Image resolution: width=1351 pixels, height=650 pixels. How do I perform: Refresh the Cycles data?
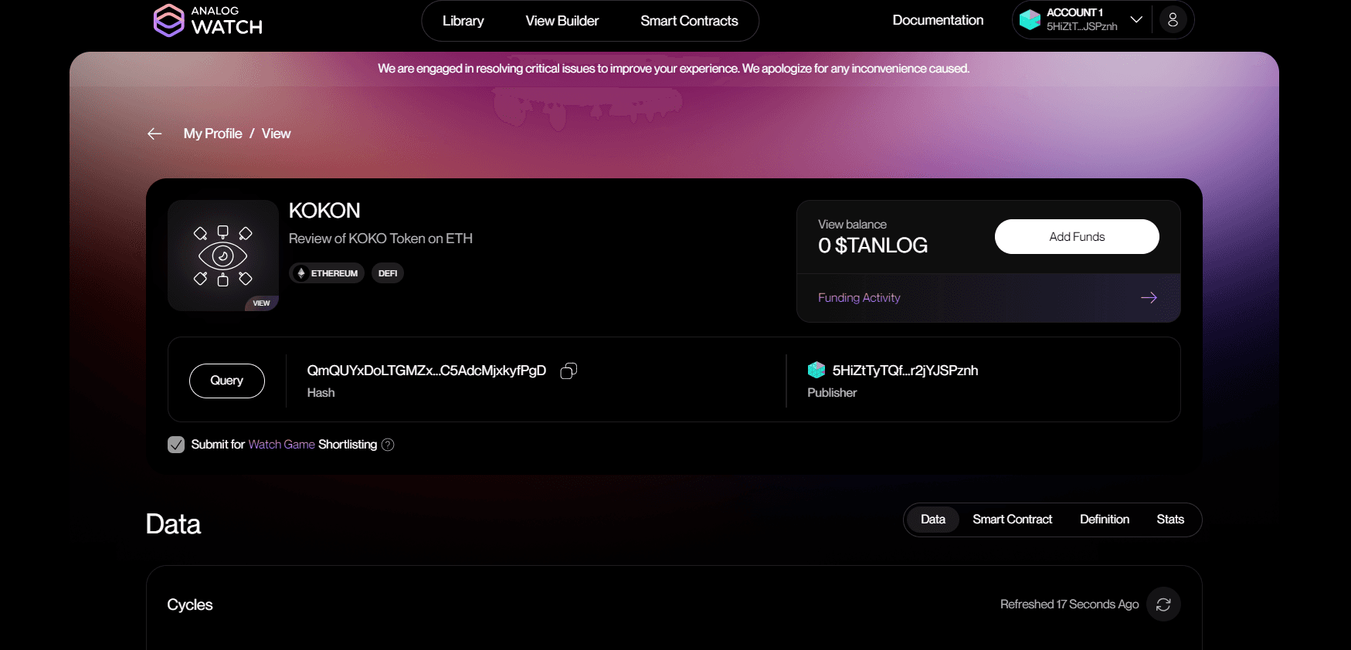point(1163,604)
